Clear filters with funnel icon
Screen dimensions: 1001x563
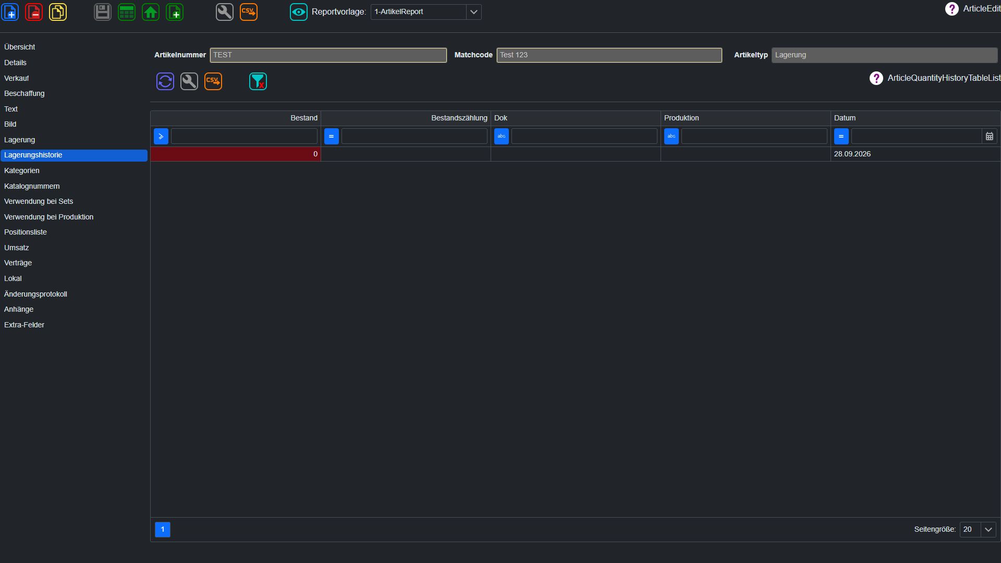coord(258,81)
